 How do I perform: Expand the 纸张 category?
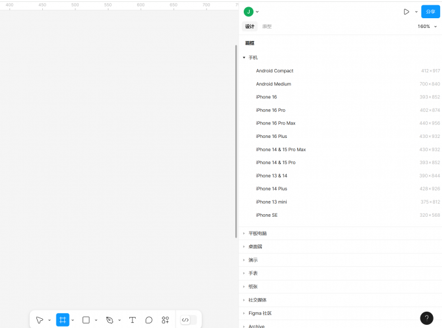[340, 286]
